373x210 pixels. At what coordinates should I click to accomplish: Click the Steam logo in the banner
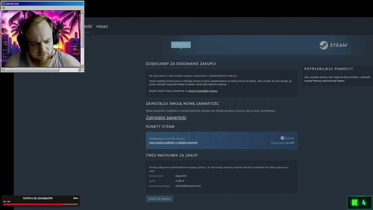pyautogui.click(x=333, y=45)
